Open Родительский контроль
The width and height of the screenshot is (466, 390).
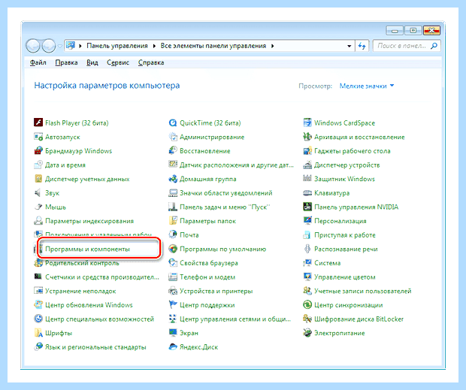(x=82, y=263)
